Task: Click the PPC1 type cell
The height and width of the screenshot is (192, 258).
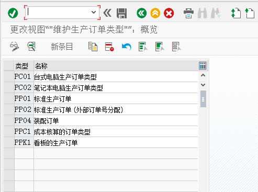Action: coord(24,132)
